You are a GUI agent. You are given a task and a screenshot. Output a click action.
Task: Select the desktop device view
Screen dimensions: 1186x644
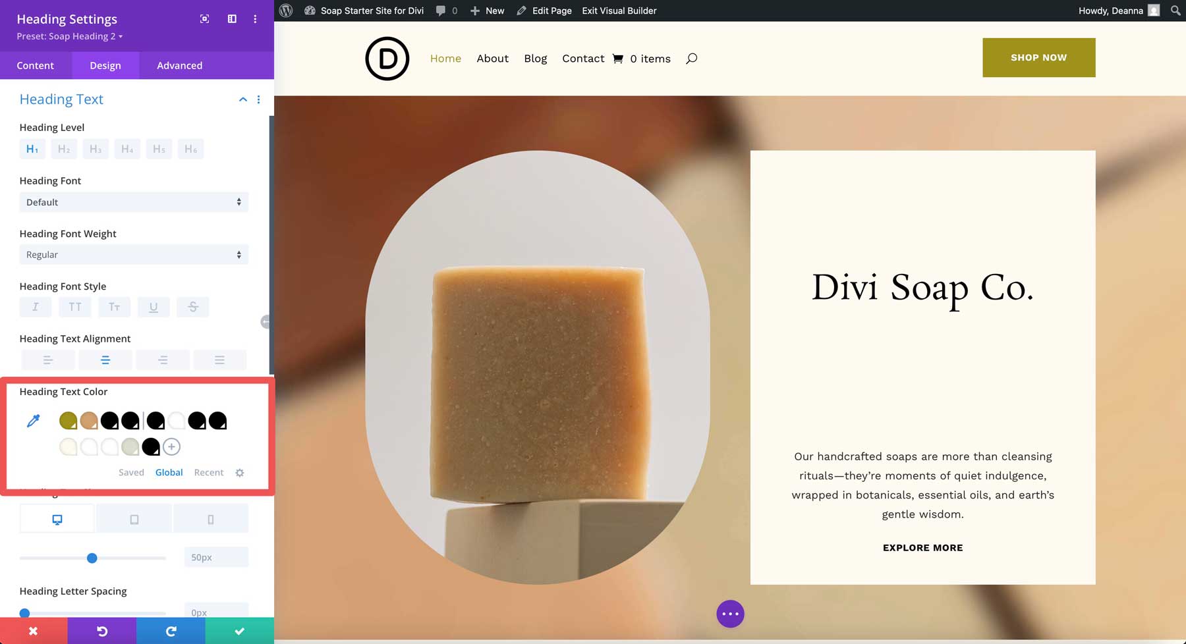pyautogui.click(x=57, y=520)
